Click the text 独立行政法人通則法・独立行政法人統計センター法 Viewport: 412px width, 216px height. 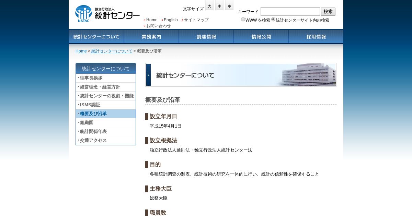pos(201,150)
